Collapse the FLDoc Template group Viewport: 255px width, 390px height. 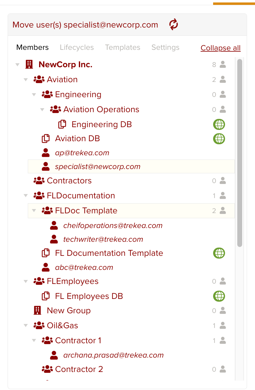[34, 211]
